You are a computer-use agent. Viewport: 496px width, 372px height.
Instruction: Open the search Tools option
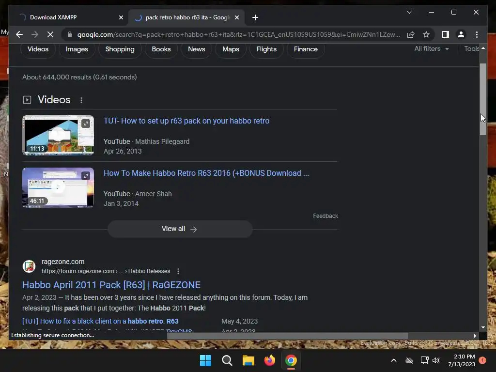[471, 49]
